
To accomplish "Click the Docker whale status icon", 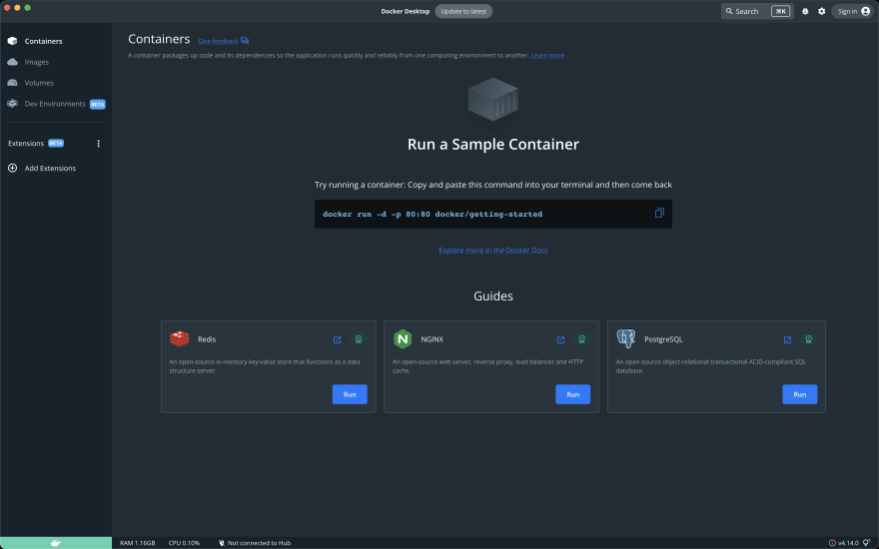I will pyautogui.click(x=56, y=543).
